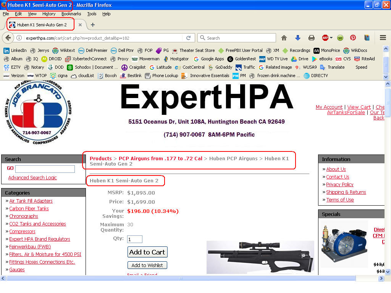Open the Edit menu
The height and width of the screenshot is (293, 391).
click(18, 14)
